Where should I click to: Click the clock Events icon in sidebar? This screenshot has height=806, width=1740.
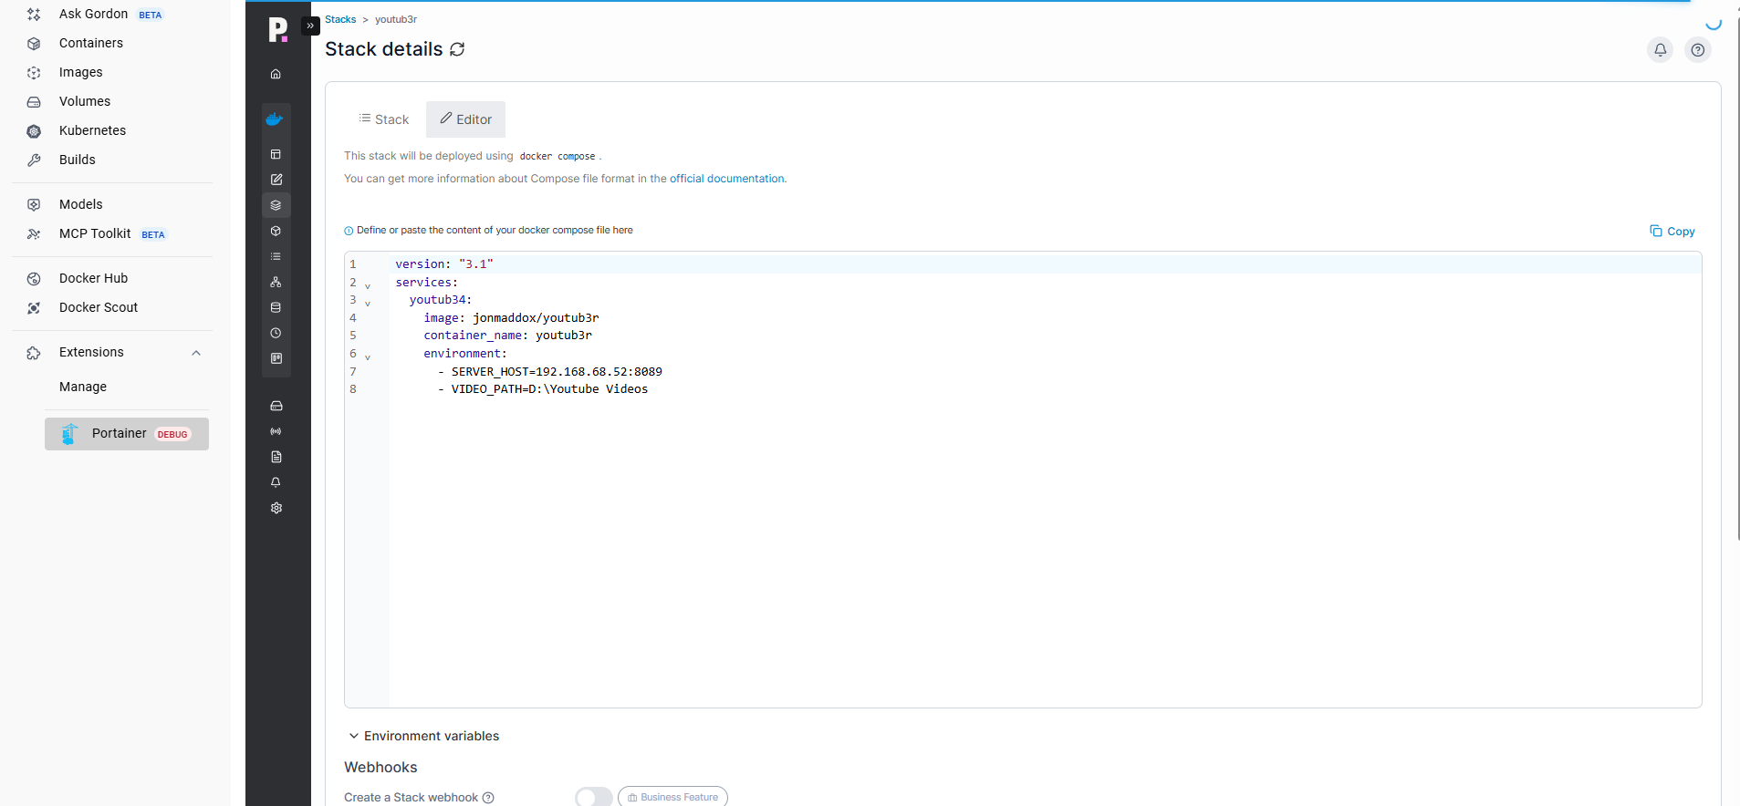[276, 333]
